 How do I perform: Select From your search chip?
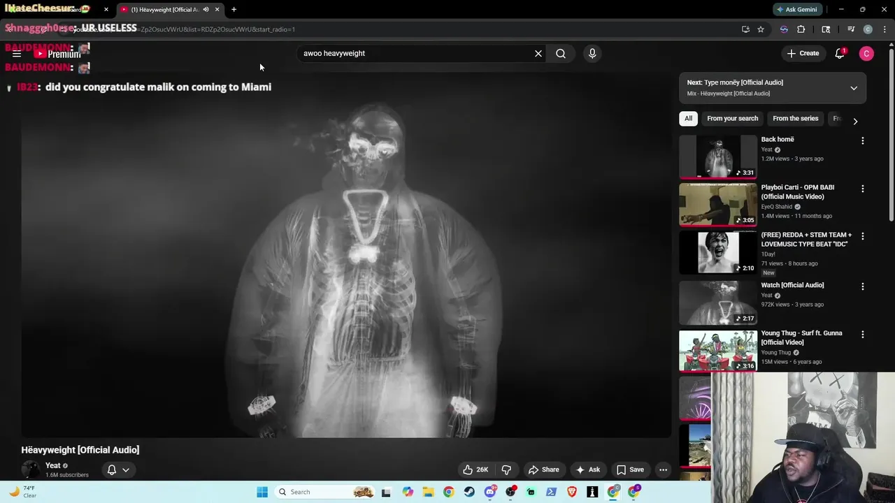click(732, 118)
